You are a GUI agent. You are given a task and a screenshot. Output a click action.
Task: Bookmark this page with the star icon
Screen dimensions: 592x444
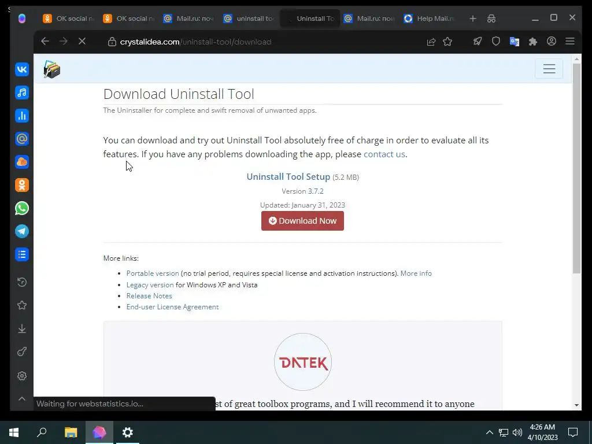(x=447, y=42)
